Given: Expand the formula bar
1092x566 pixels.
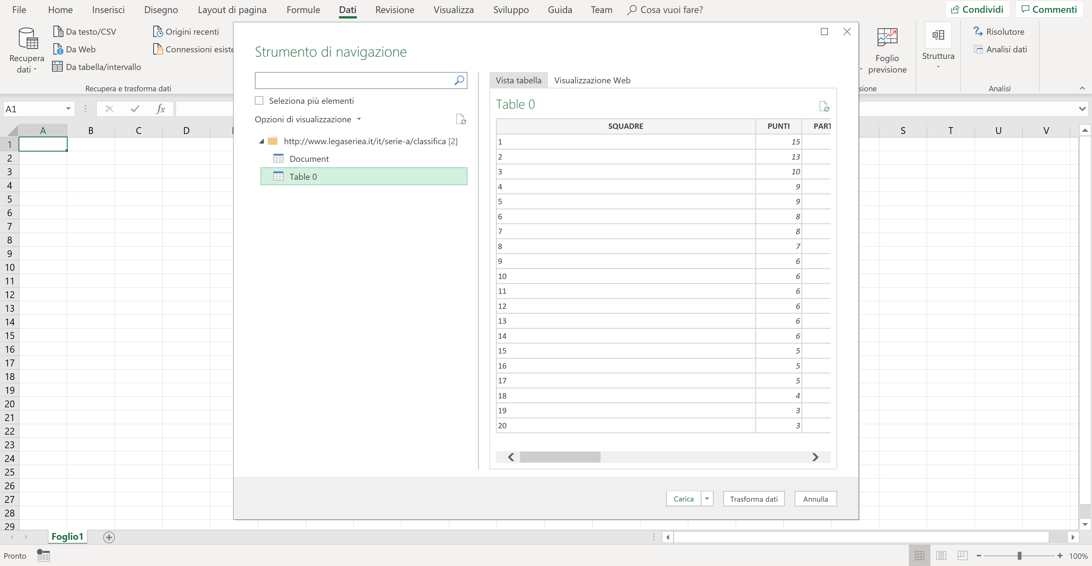Looking at the screenshot, I should point(1082,109).
